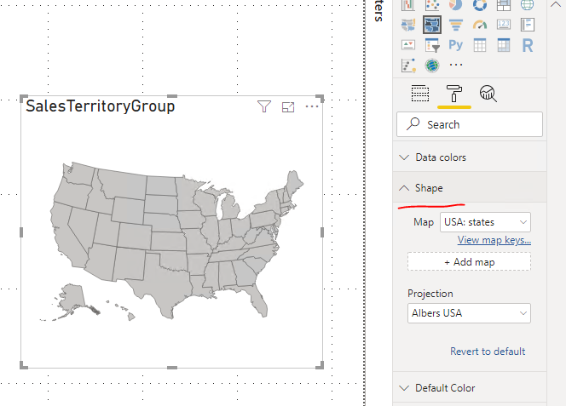Image resolution: width=566 pixels, height=406 pixels.
Task: Open More options ellipsis on the visual header
Action: click(312, 106)
